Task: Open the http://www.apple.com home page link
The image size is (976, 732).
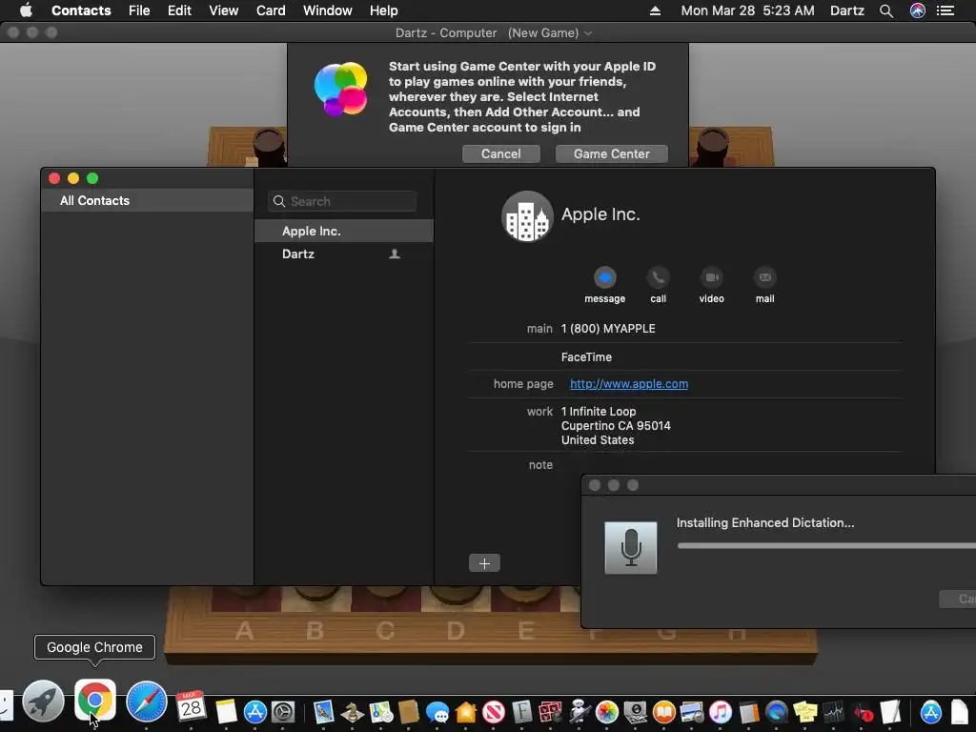Action: click(x=629, y=384)
